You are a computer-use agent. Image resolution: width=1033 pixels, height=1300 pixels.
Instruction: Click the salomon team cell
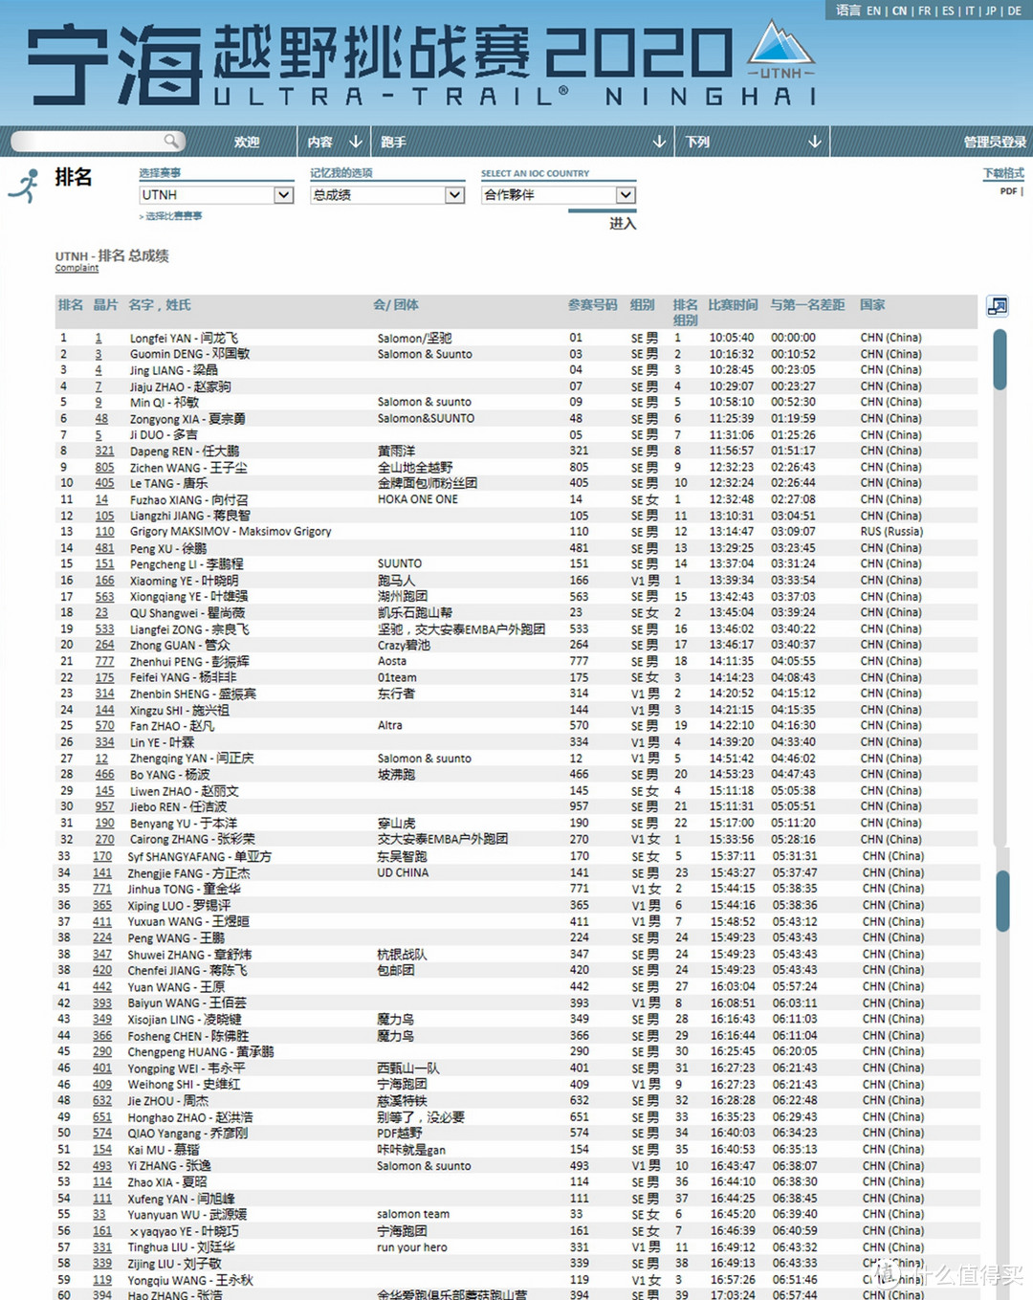[x=413, y=1214]
